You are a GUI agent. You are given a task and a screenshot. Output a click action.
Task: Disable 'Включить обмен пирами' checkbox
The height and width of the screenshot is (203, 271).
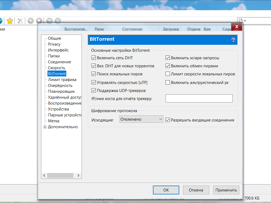click(x=168, y=66)
